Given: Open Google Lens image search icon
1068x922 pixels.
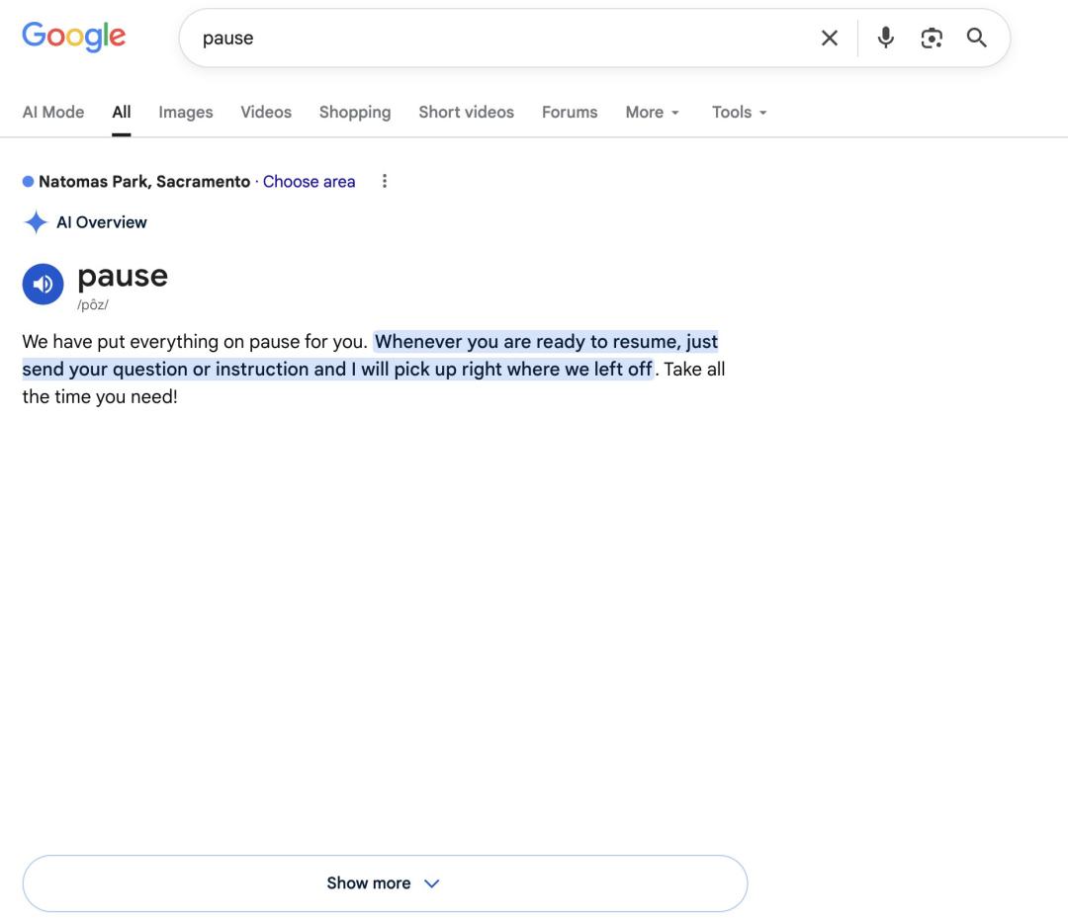Looking at the screenshot, I should pyautogui.click(x=932, y=39).
